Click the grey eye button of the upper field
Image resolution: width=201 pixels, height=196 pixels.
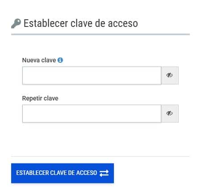[x=170, y=75]
